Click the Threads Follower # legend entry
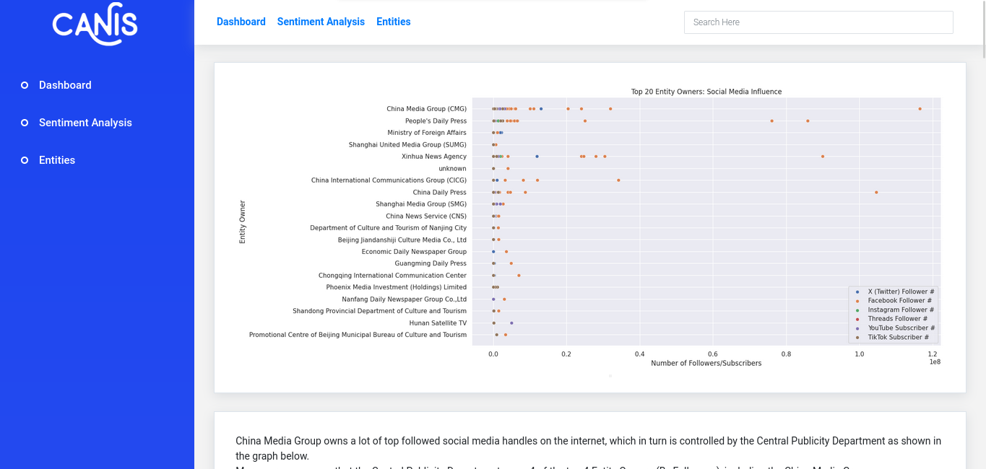The width and height of the screenshot is (986, 469). 898,319
